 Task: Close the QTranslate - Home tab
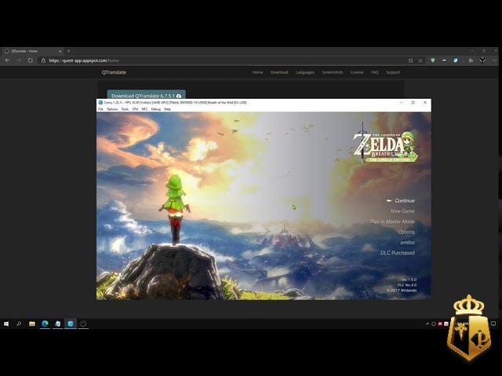(60, 51)
